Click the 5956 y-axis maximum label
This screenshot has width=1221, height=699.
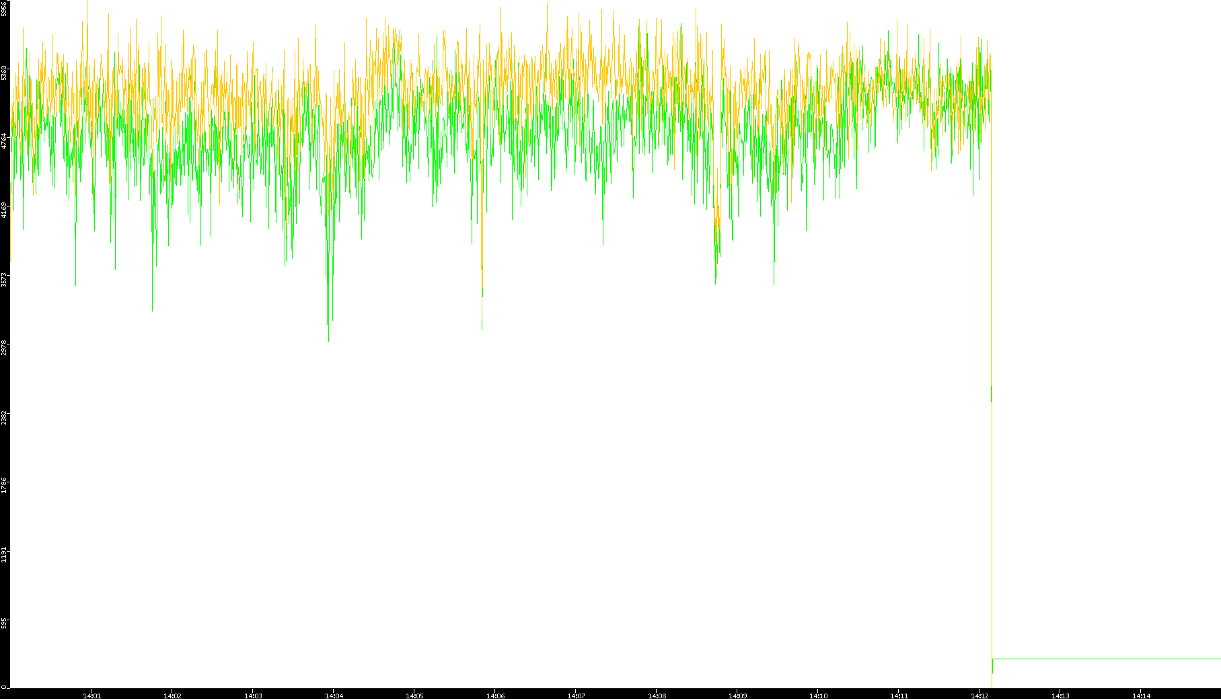click(4, 8)
